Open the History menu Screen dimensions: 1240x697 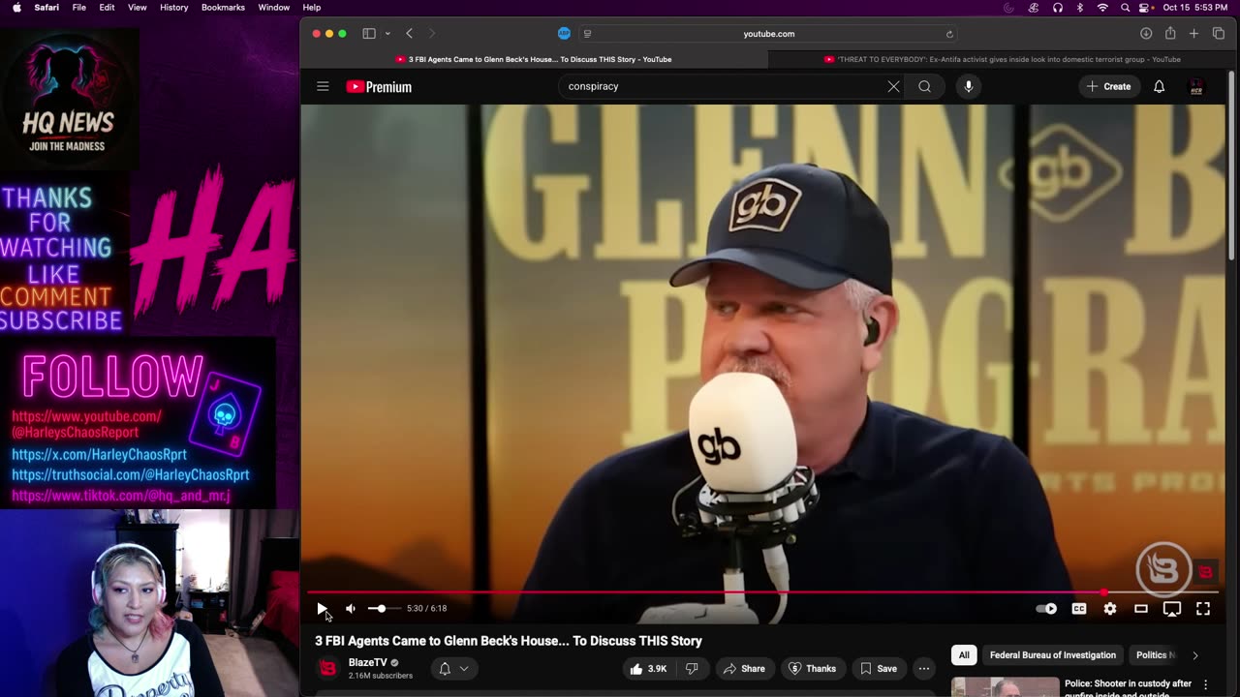tap(173, 7)
